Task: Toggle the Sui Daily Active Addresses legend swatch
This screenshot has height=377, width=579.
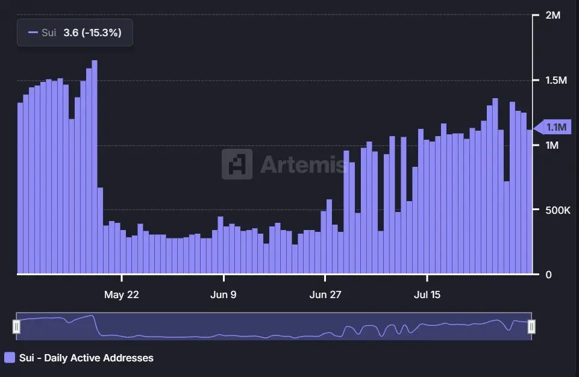Action: (x=10, y=358)
